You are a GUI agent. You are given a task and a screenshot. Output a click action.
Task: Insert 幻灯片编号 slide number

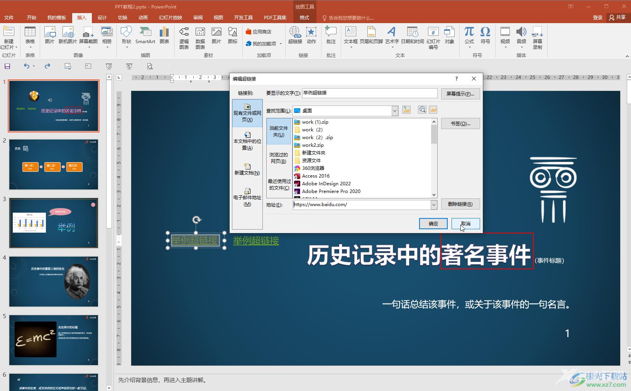click(433, 38)
